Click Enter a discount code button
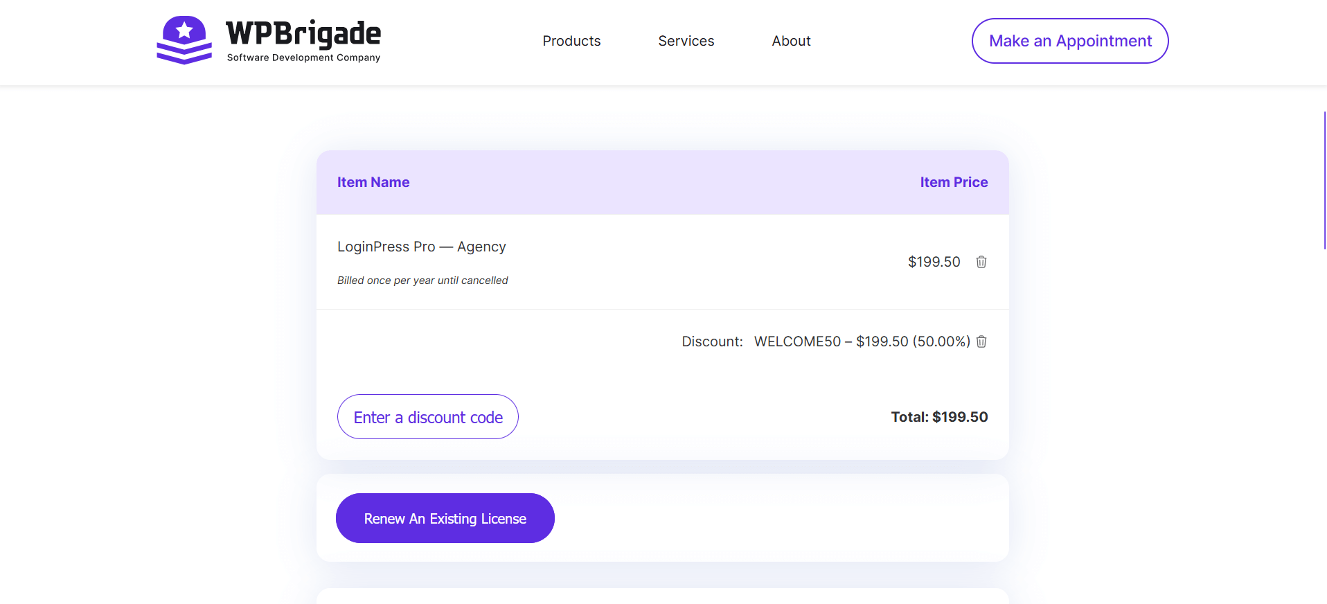The height and width of the screenshot is (604, 1327). [428, 417]
